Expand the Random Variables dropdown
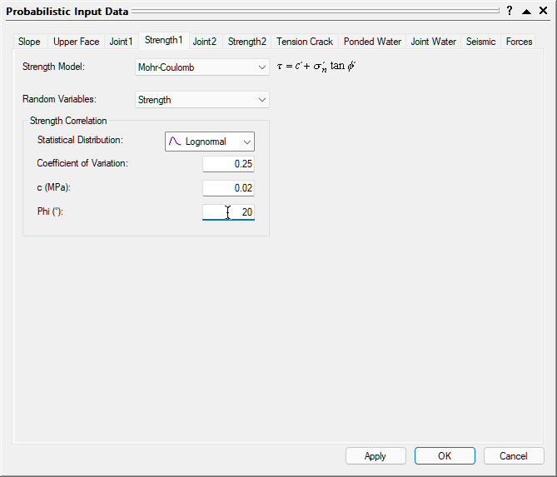Screen dimensions: 557x477 [x=202, y=100]
